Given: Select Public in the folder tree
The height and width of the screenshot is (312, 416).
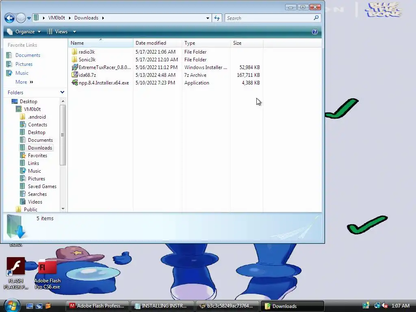Looking at the screenshot, I should (30, 209).
